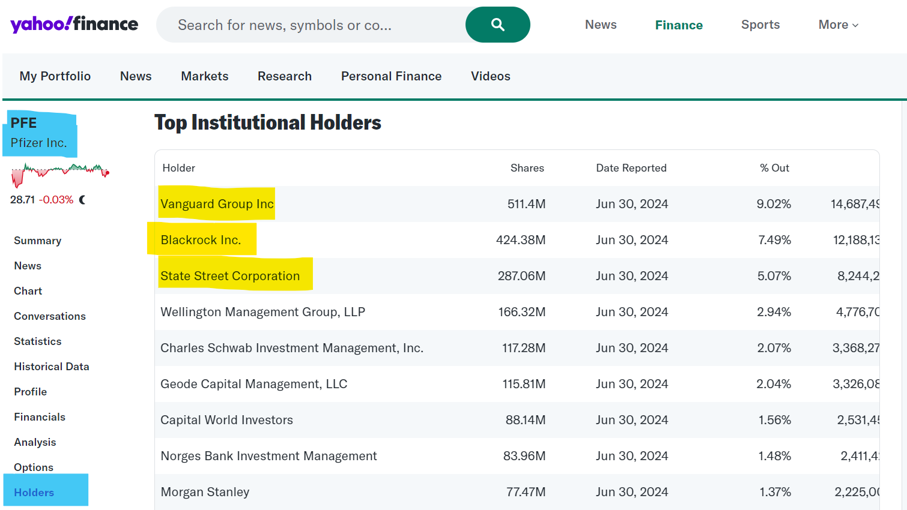Click Geode Capital Management, LLC

254,384
